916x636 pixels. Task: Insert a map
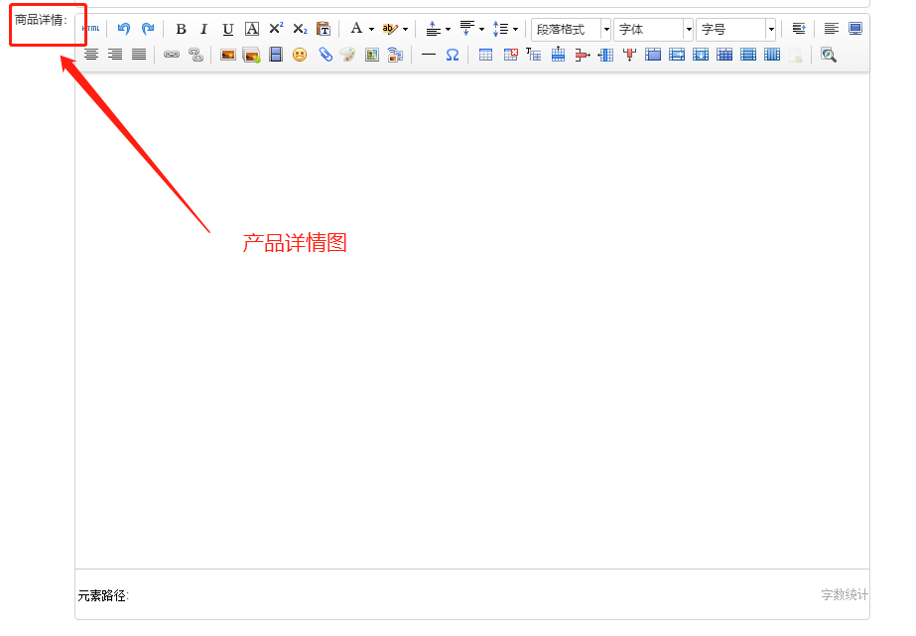click(372, 55)
